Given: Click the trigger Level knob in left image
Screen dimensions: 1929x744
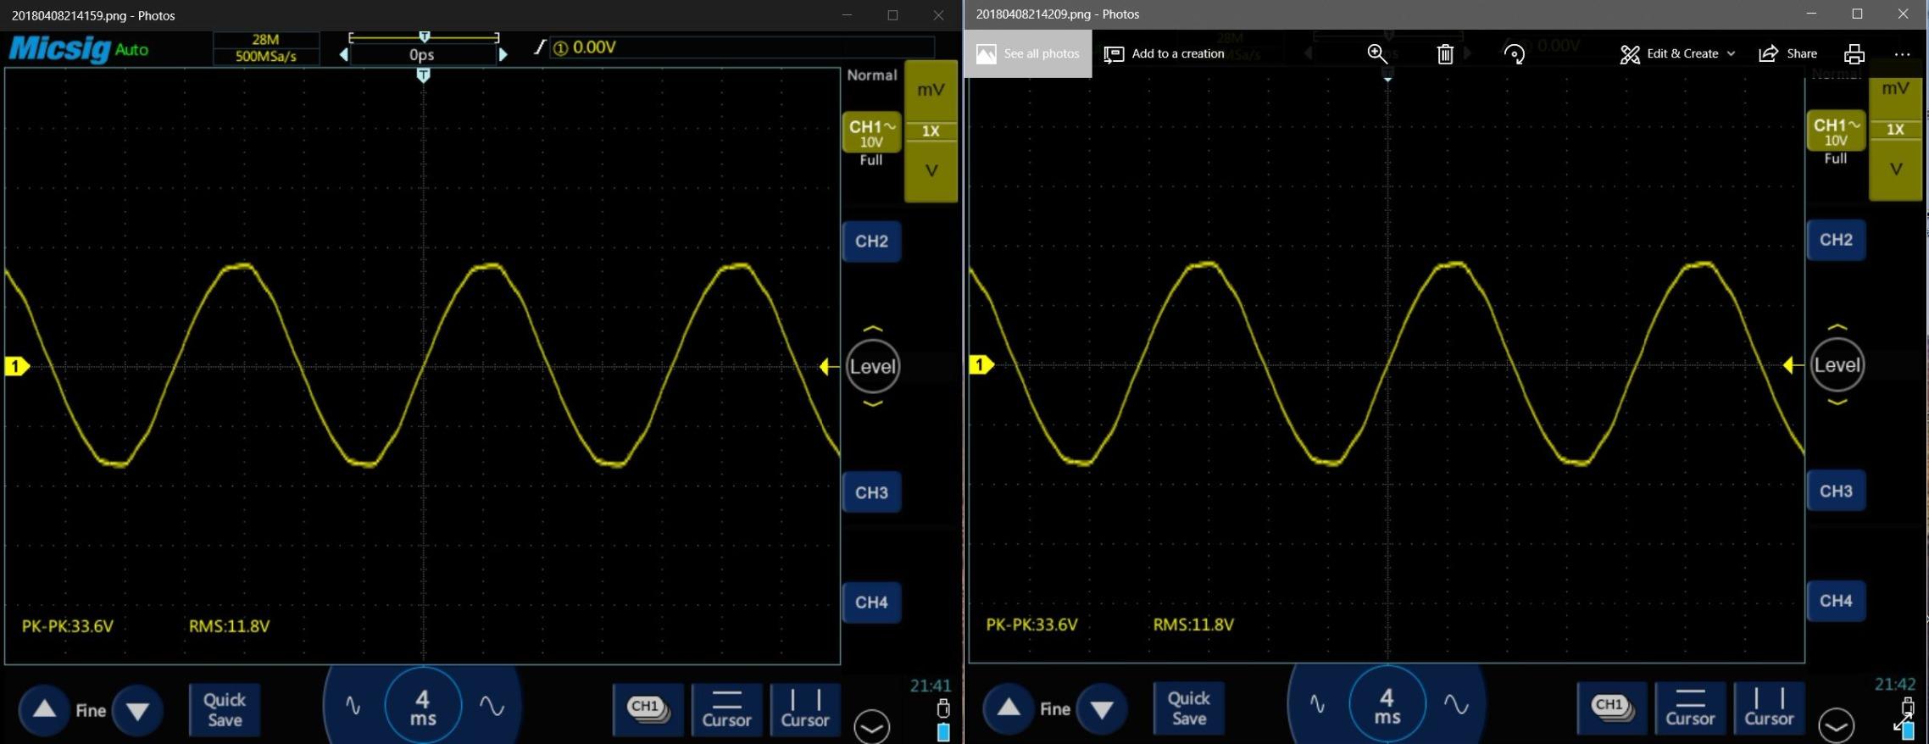Looking at the screenshot, I should tap(872, 367).
